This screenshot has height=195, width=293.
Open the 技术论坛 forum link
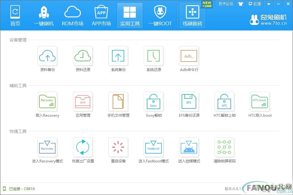pyautogui.click(x=226, y=4)
